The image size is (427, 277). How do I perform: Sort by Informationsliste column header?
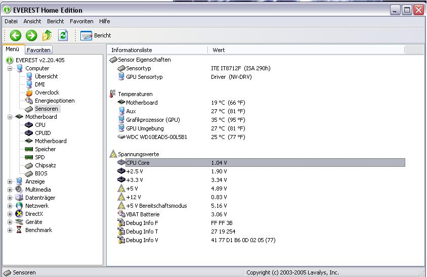[158, 50]
